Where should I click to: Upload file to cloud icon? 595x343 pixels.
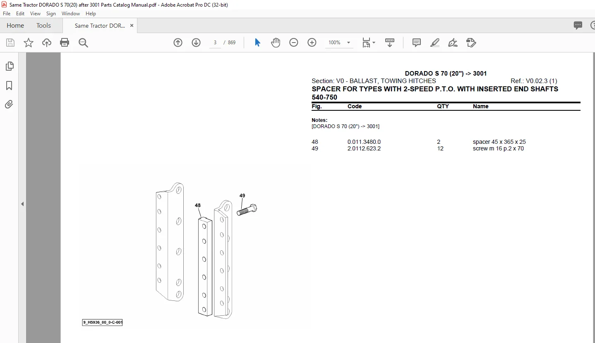pos(47,43)
